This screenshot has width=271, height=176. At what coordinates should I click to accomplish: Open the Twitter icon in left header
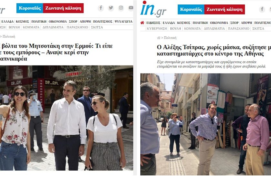[111, 8]
